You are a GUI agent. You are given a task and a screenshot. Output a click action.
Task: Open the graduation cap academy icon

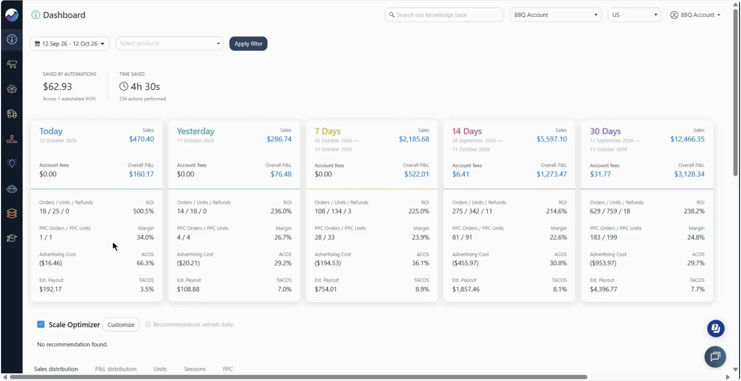[12, 238]
